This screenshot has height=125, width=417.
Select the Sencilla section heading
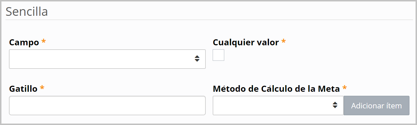(x=27, y=12)
